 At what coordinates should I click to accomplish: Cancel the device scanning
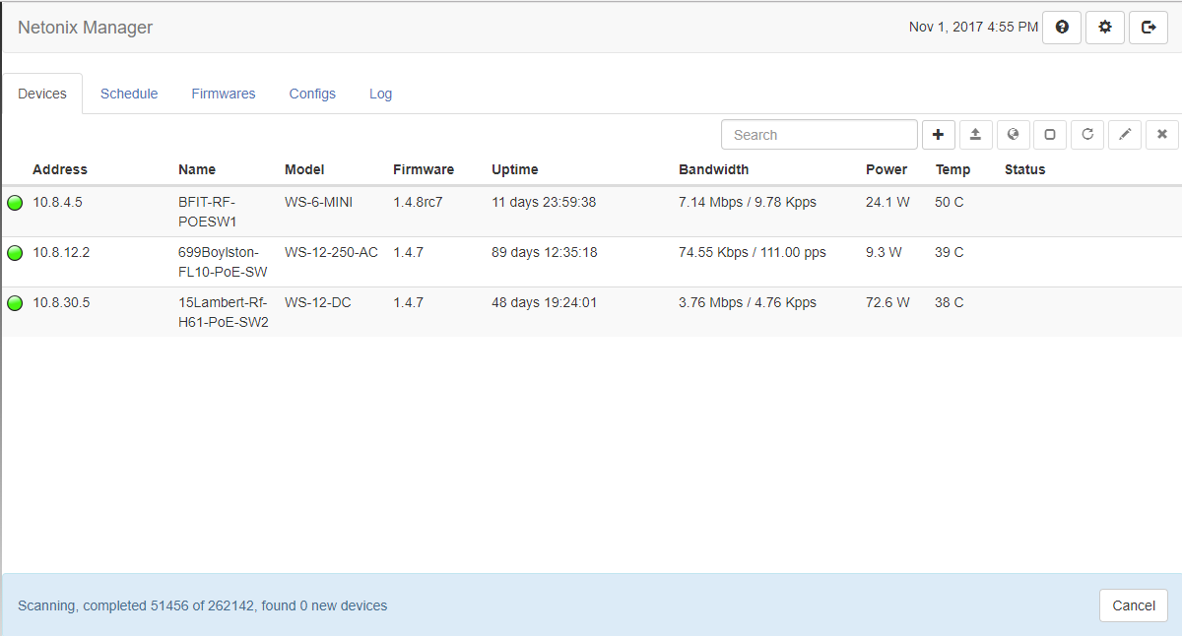pos(1133,605)
